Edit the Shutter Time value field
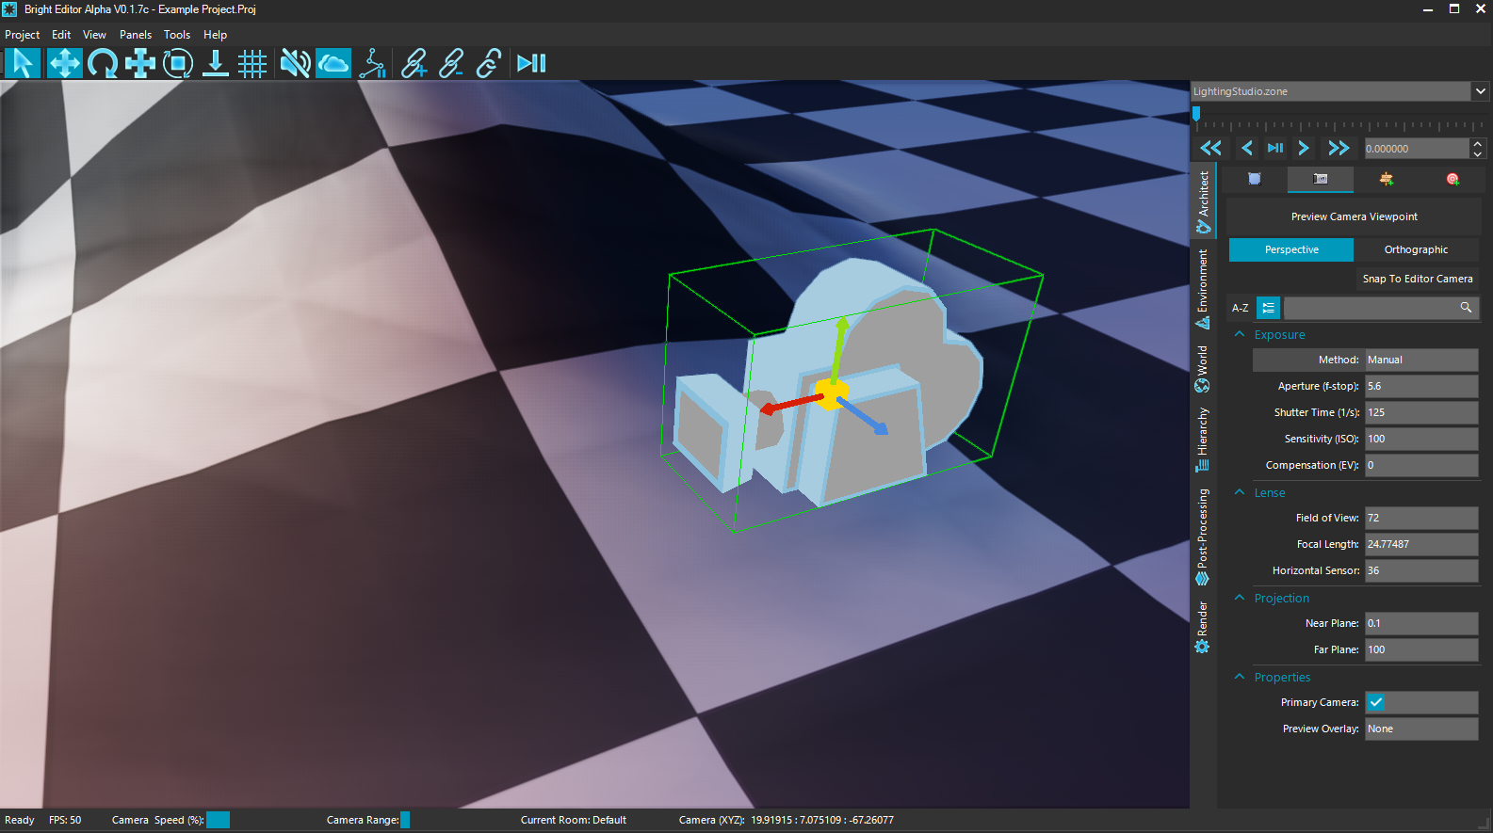Screen dimensions: 1493x833 1421,412
